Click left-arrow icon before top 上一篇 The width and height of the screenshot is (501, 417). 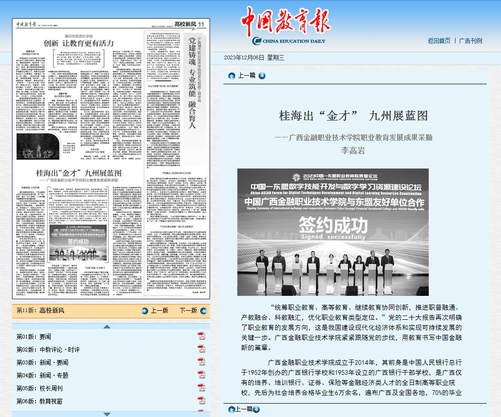click(232, 75)
